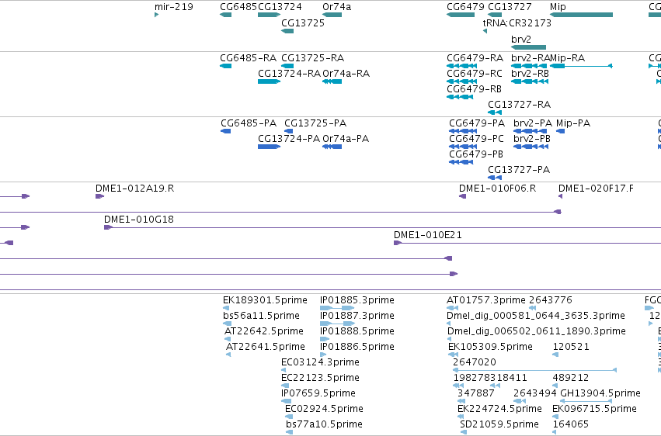
Task: Click the CG6485-RA transcript label
Action: pos(249,57)
